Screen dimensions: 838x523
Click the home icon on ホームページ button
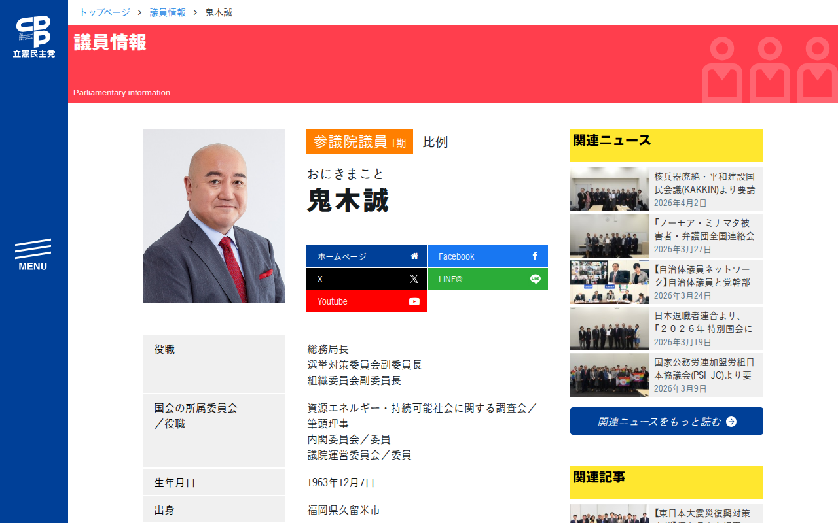414,256
